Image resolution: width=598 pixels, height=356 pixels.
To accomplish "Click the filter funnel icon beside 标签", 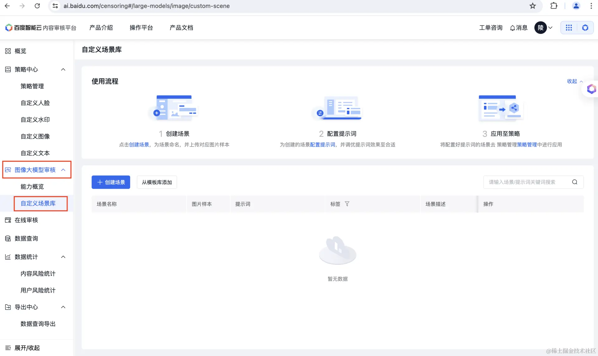I will click(347, 204).
